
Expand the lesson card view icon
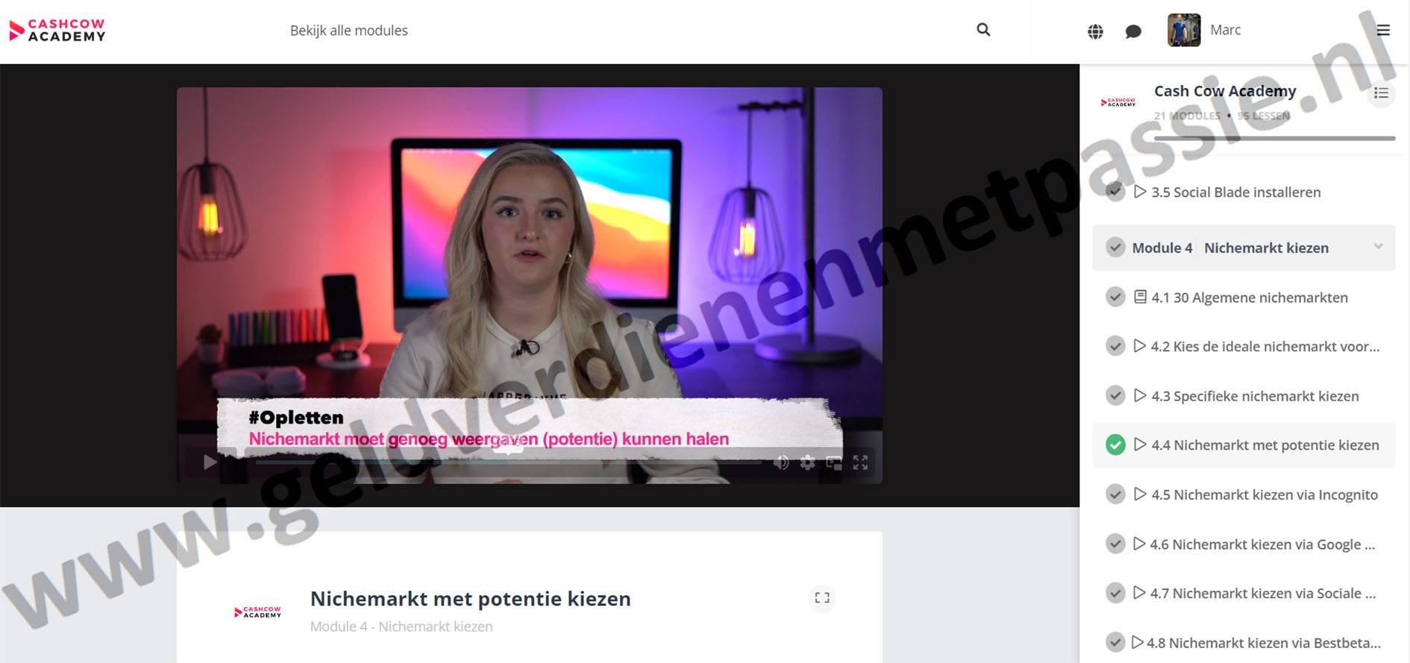[822, 598]
